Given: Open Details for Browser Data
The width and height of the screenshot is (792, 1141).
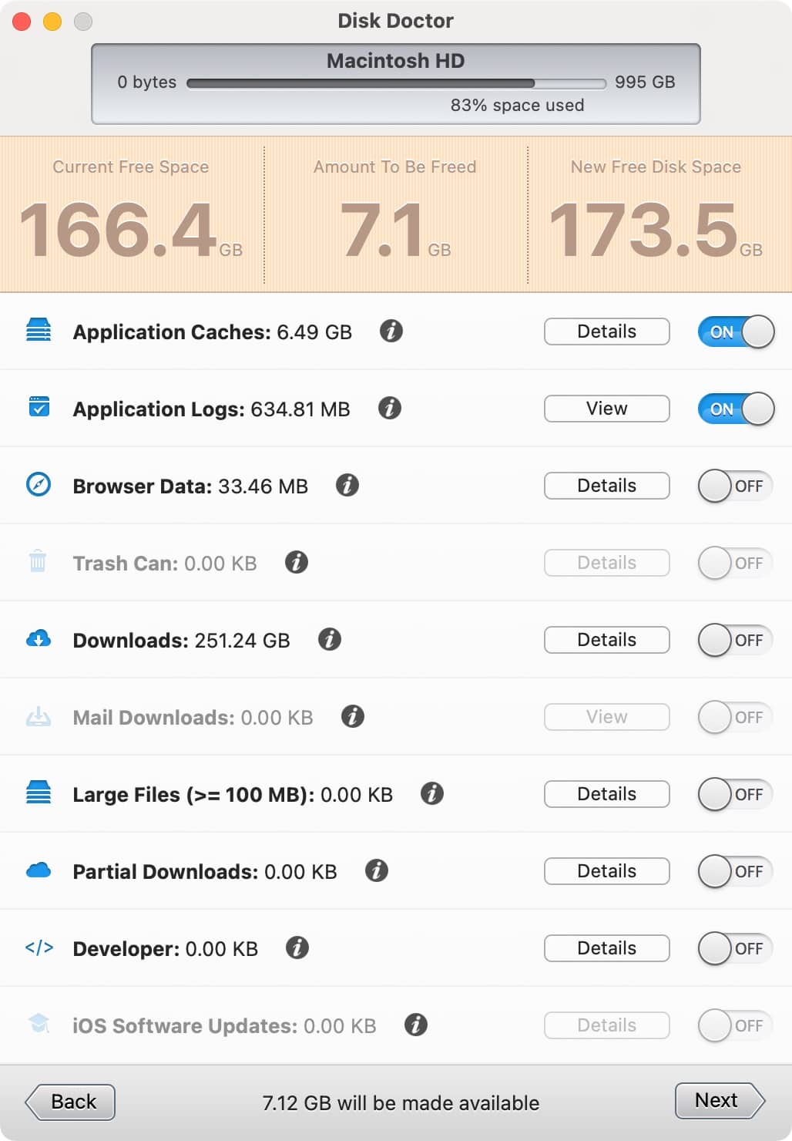Looking at the screenshot, I should pyautogui.click(x=607, y=486).
